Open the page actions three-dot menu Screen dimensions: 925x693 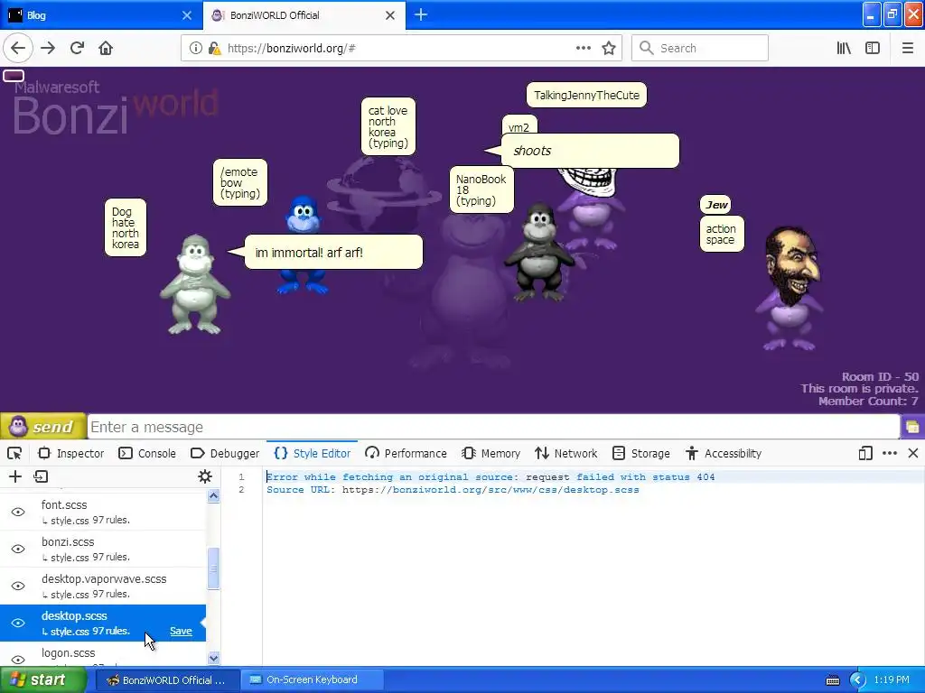coord(583,48)
